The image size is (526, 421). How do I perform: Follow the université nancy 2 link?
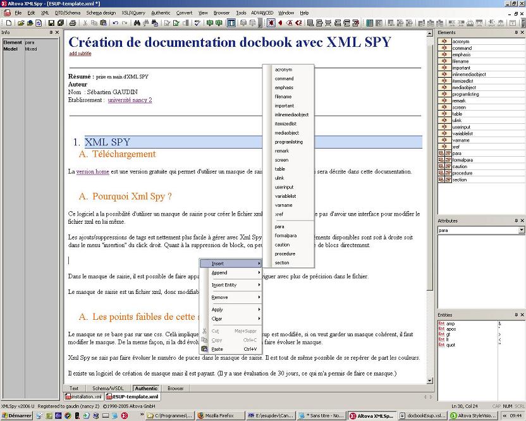point(130,100)
